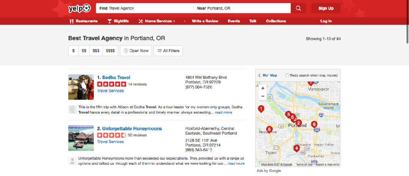Click the address 4804 NW Bethany Blvd
Viewport: 409px width, 176px height.
(206, 77)
